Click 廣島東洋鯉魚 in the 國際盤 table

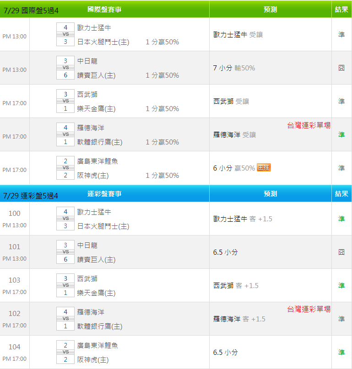[97, 161]
